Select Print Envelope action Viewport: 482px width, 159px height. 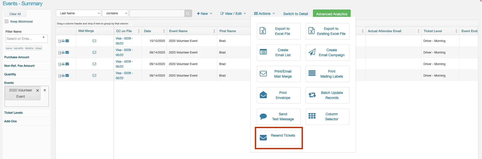[279, 95]
